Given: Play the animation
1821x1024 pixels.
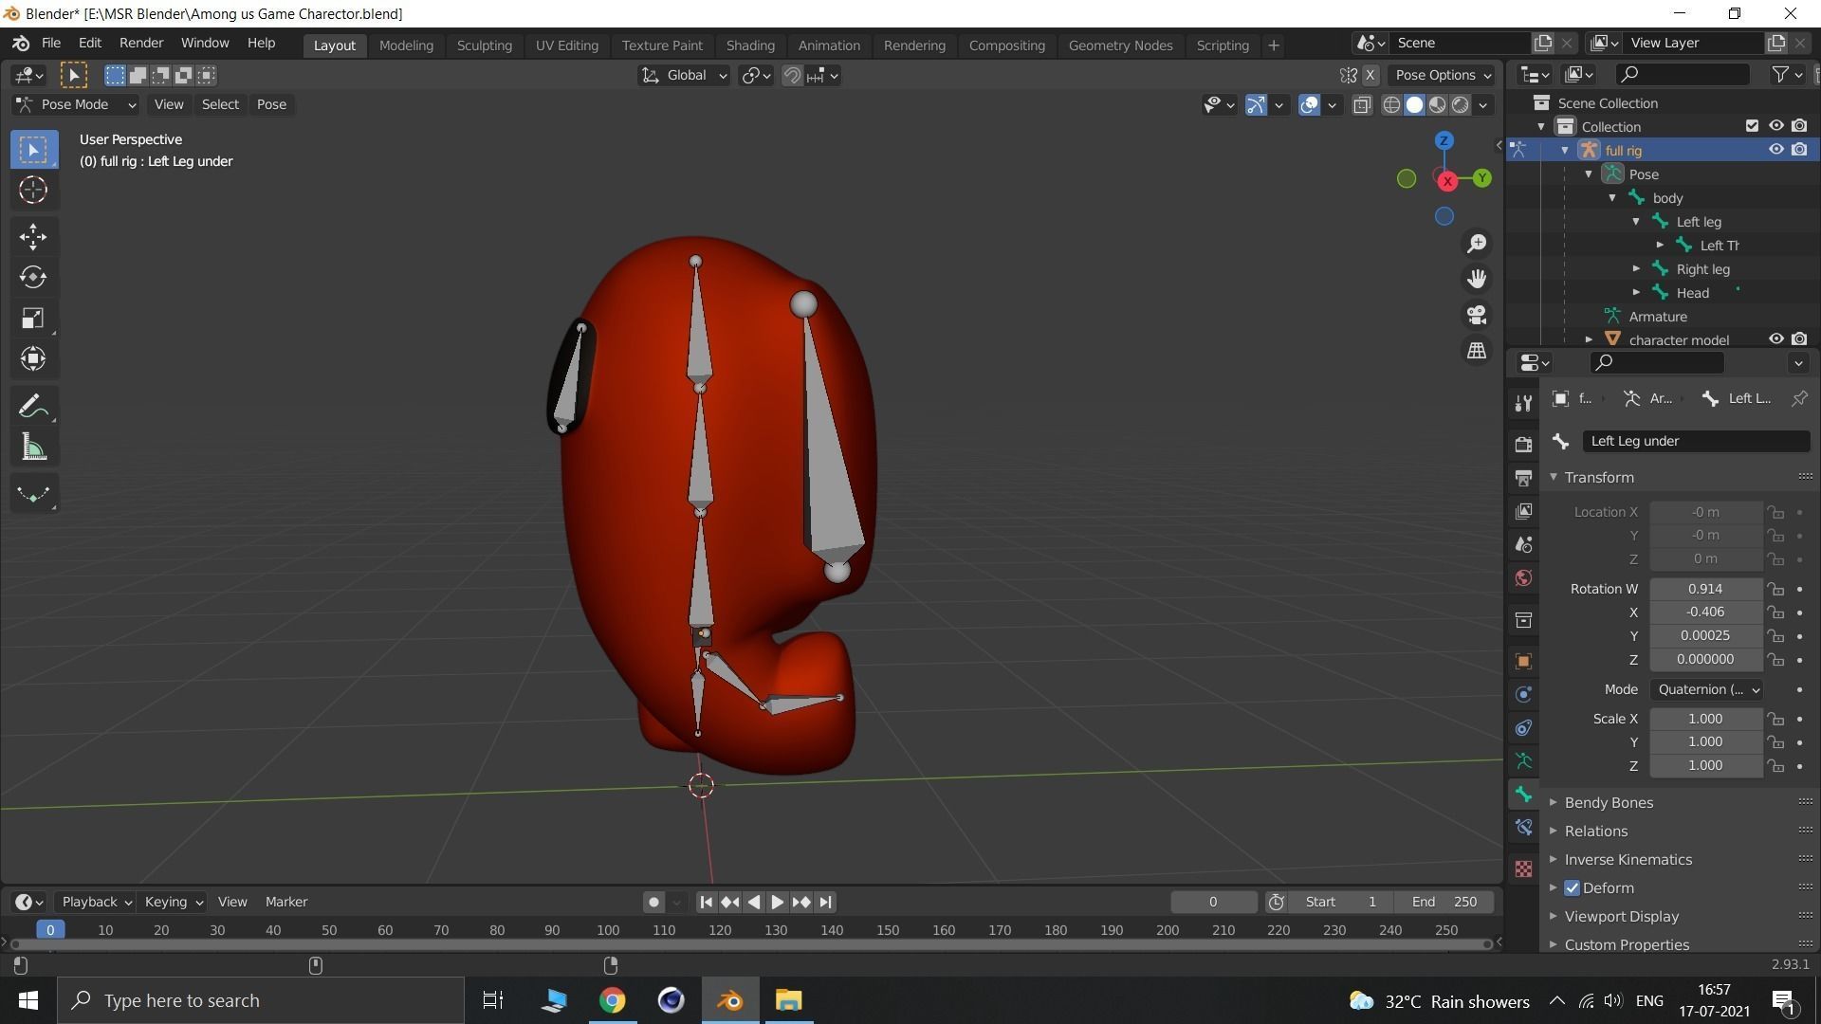Looking at the screenshot, I should point(777,903).
